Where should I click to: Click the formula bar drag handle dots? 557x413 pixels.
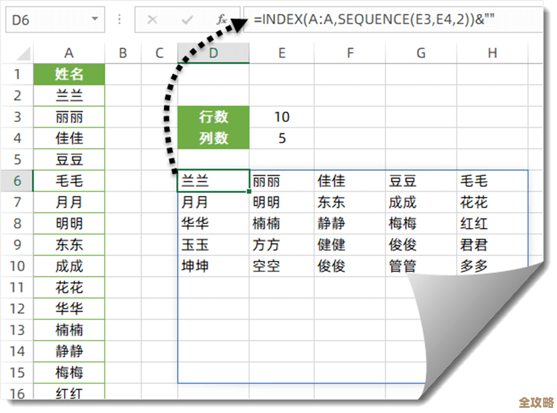pos(120,20)
